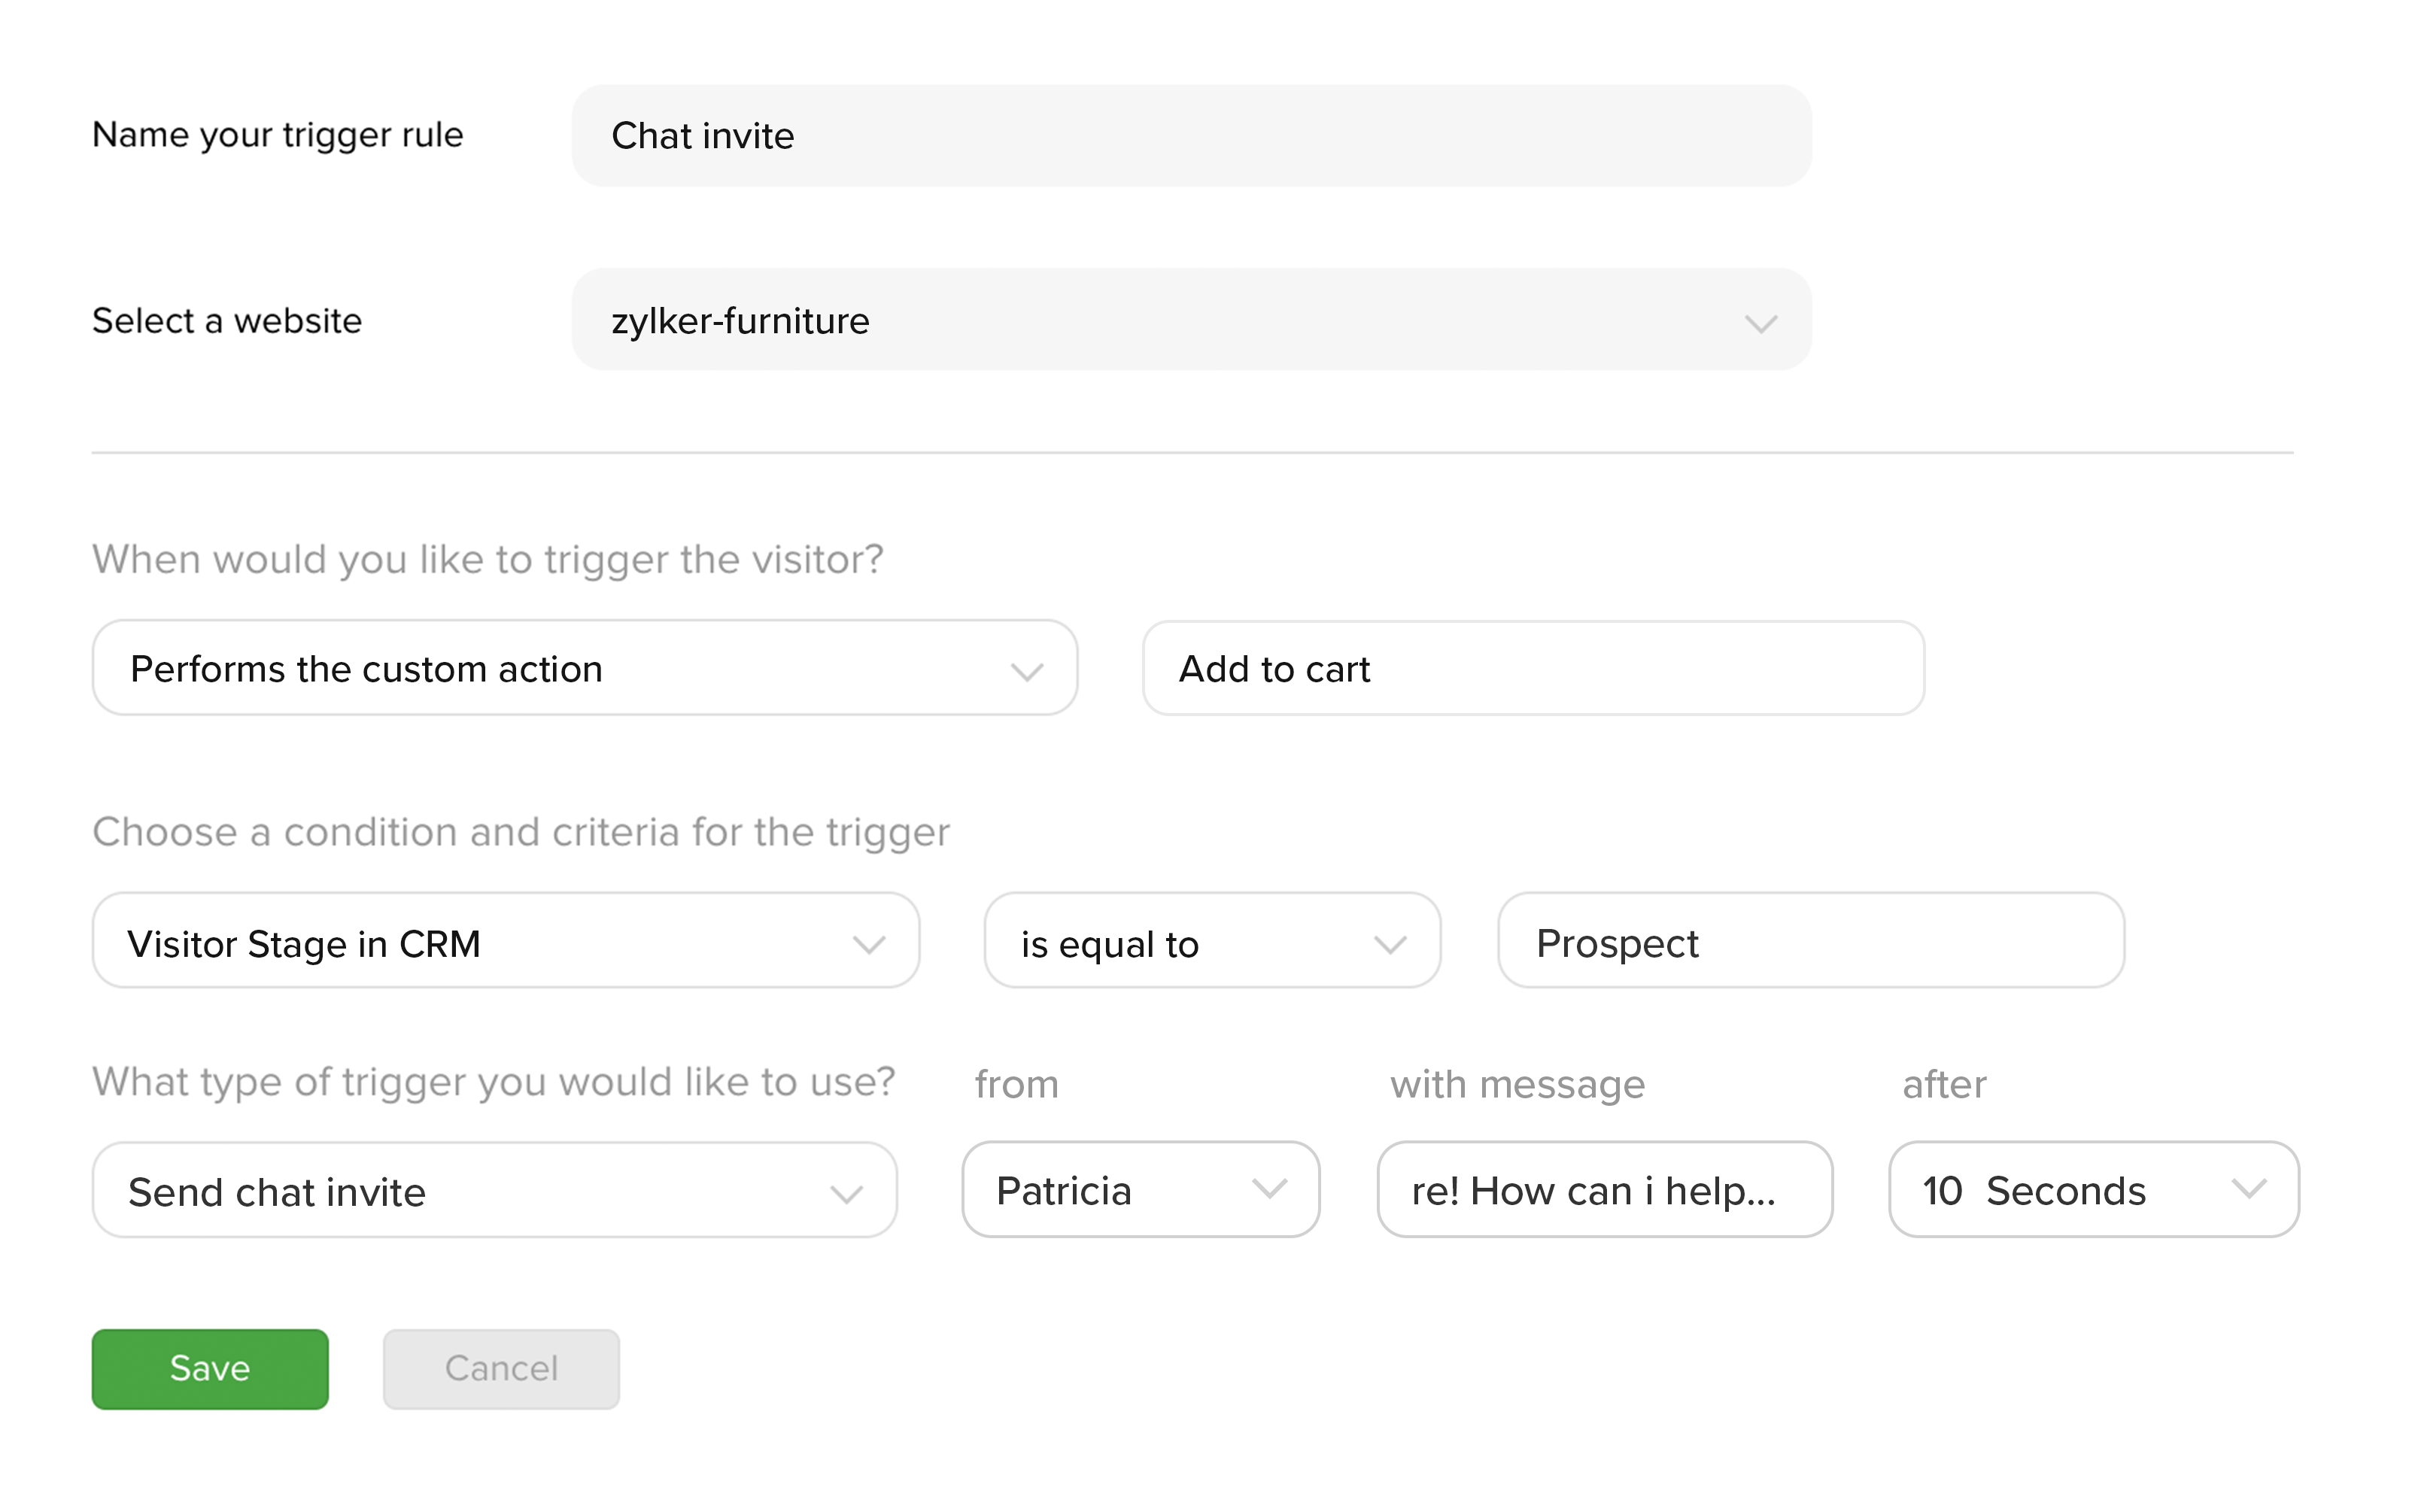This screenshot has width=2409, height=1512.
Task: Click the 'from' label
Action: click(x=1016, y=1084)
